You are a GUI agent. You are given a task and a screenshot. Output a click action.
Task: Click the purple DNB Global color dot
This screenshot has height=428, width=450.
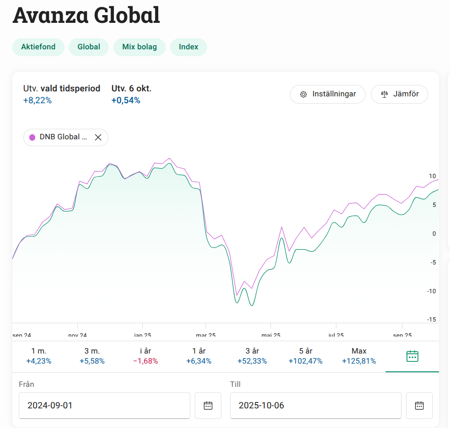point(32,137)
